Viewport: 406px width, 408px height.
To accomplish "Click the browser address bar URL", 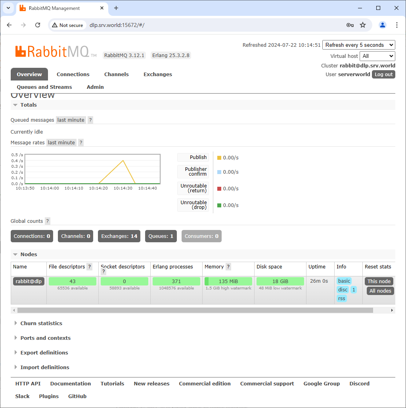I will pyautogui.click(x=117, y=25).
